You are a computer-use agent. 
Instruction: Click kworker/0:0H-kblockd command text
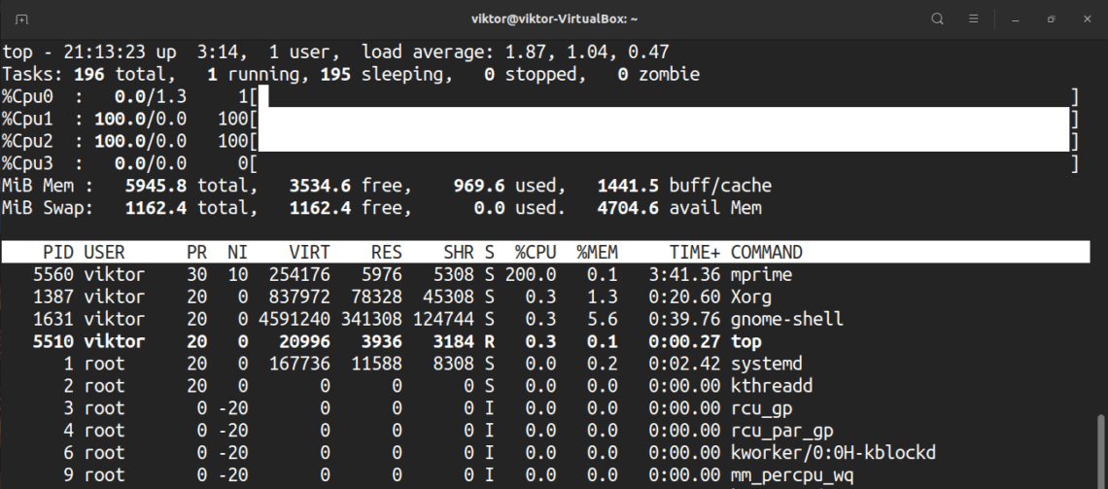pos(834,453)
